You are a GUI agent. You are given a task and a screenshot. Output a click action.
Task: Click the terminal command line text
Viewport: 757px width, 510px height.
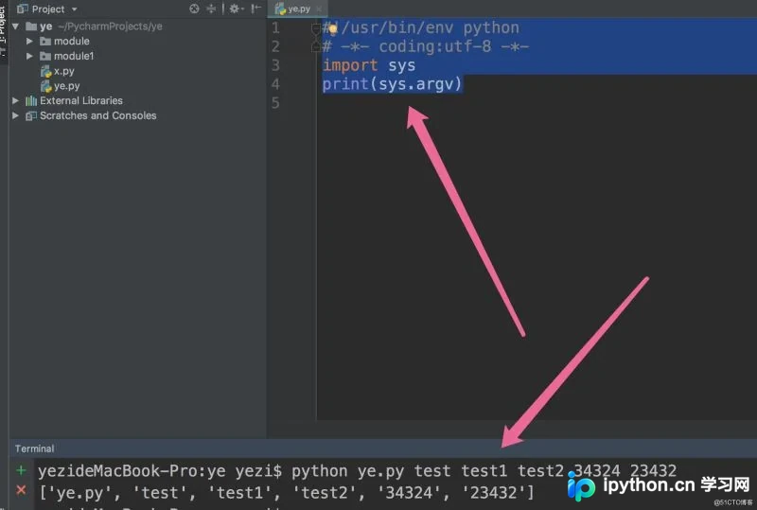358,471
